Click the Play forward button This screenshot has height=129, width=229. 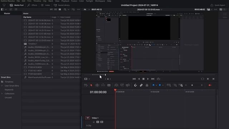tap(148, 79)
